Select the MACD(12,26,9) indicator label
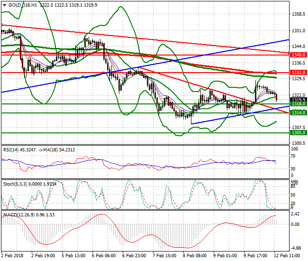The height and width of the screenshot is (261, 308). pos(19,215)
